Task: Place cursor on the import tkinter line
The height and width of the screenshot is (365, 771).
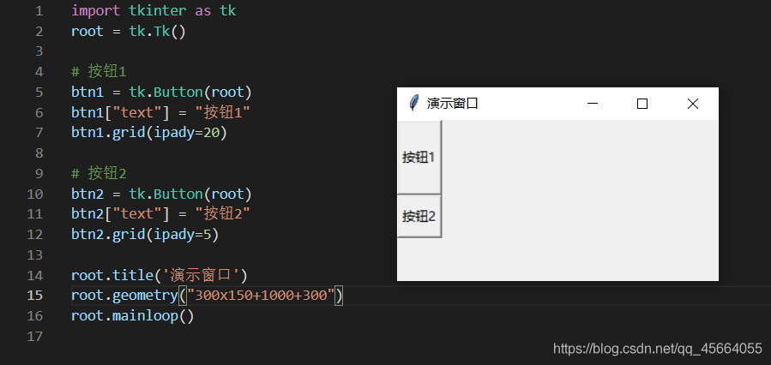Action: pos(154,11)
